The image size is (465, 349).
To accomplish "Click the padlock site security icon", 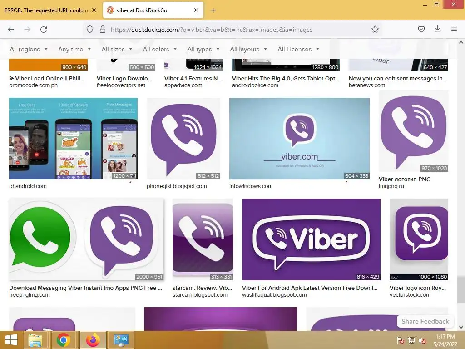I will click(103, 29).
